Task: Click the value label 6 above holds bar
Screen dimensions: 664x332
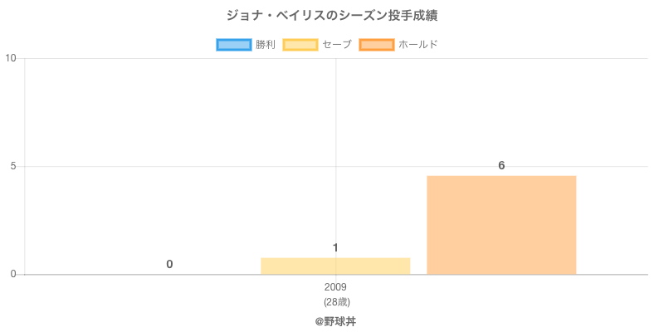Action: coord(501,165)
